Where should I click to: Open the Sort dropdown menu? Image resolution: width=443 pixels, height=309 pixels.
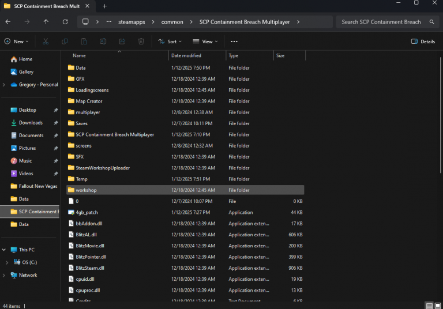pyautogui.click(x=170, y=42)
